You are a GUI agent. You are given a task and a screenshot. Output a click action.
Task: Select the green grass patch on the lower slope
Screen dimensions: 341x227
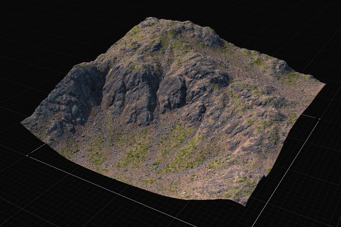[135, 154]
